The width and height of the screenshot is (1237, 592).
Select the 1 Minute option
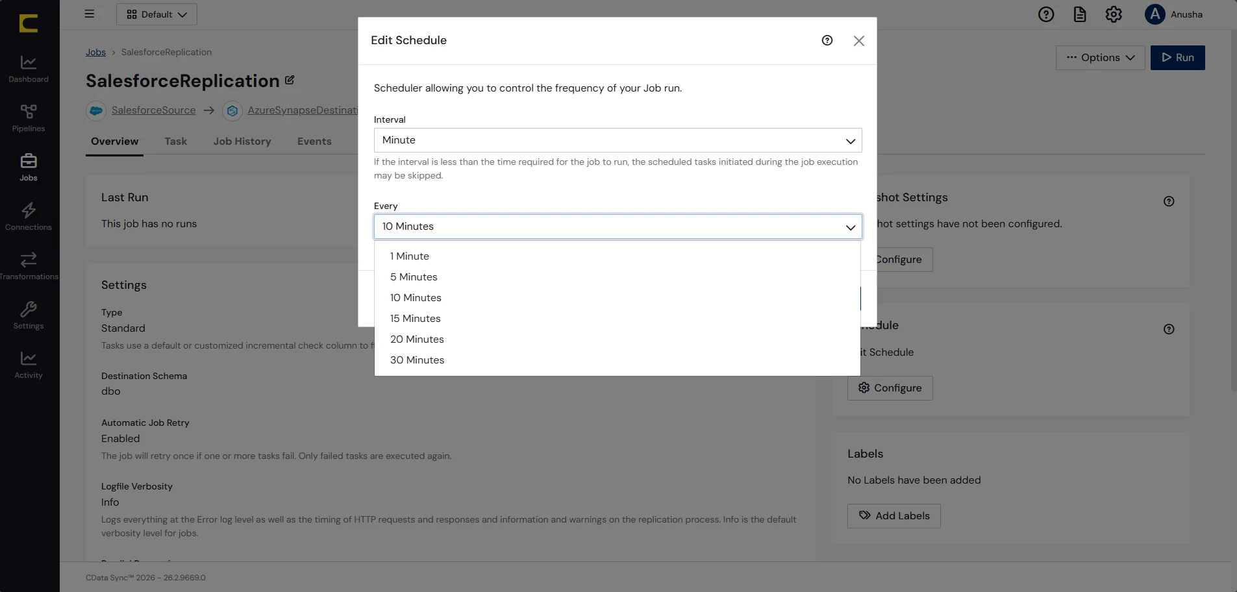tap(618, 256)
